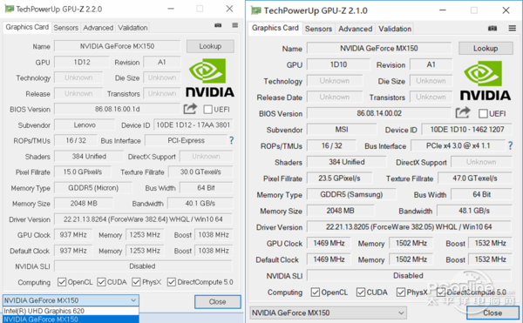Open Validation tab in GPU-Z 2.1.0
The height and width of the screenshot is (323, 523).
[395, 29]
